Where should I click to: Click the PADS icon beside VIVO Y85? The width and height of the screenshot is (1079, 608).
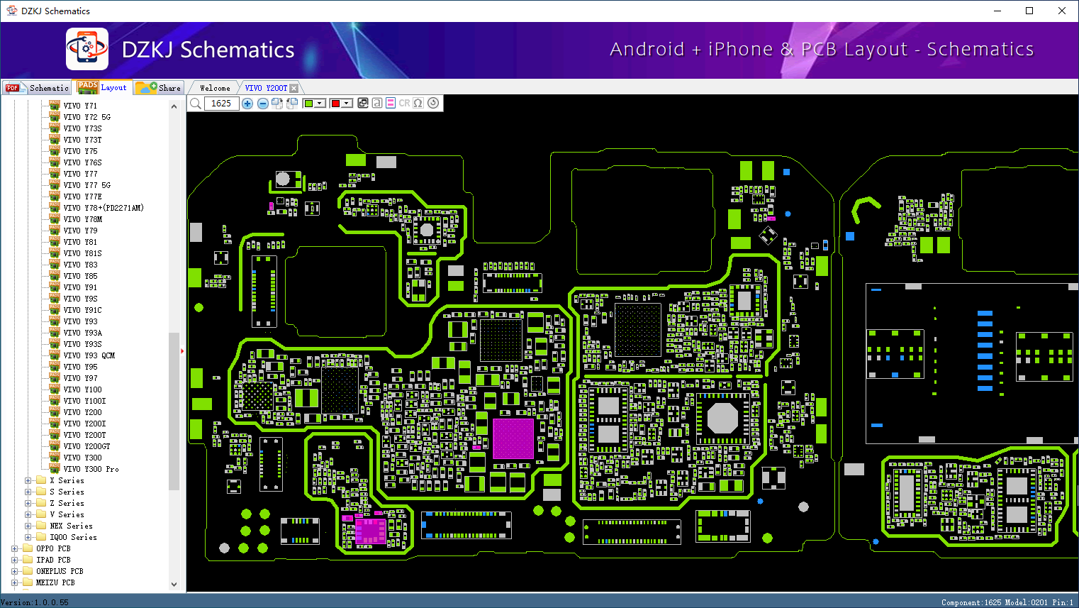pyautogui.click(x=55, y=276)
